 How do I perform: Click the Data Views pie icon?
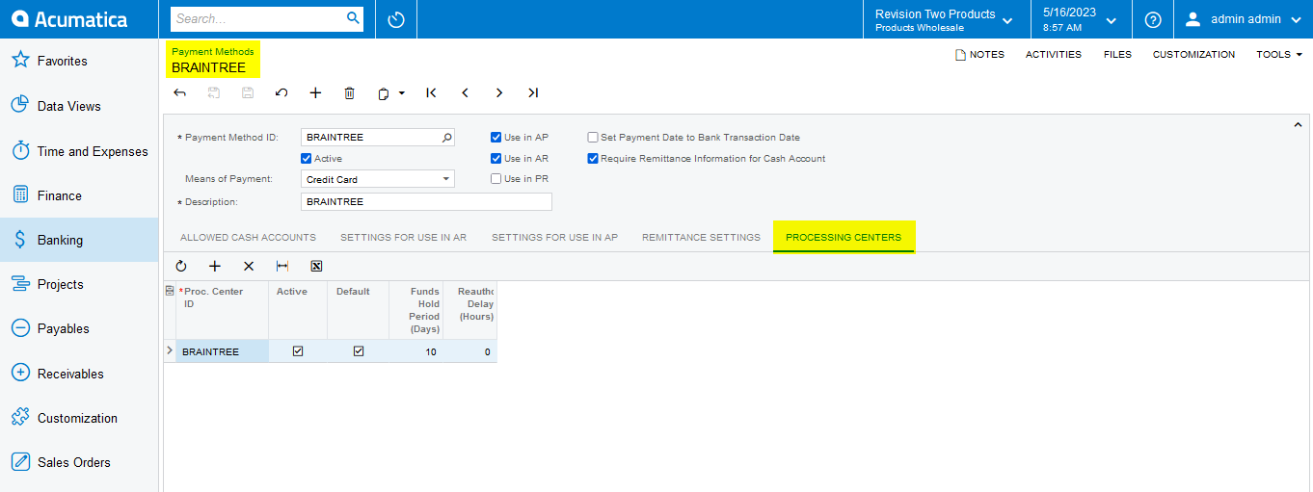(x=20, y=106)
